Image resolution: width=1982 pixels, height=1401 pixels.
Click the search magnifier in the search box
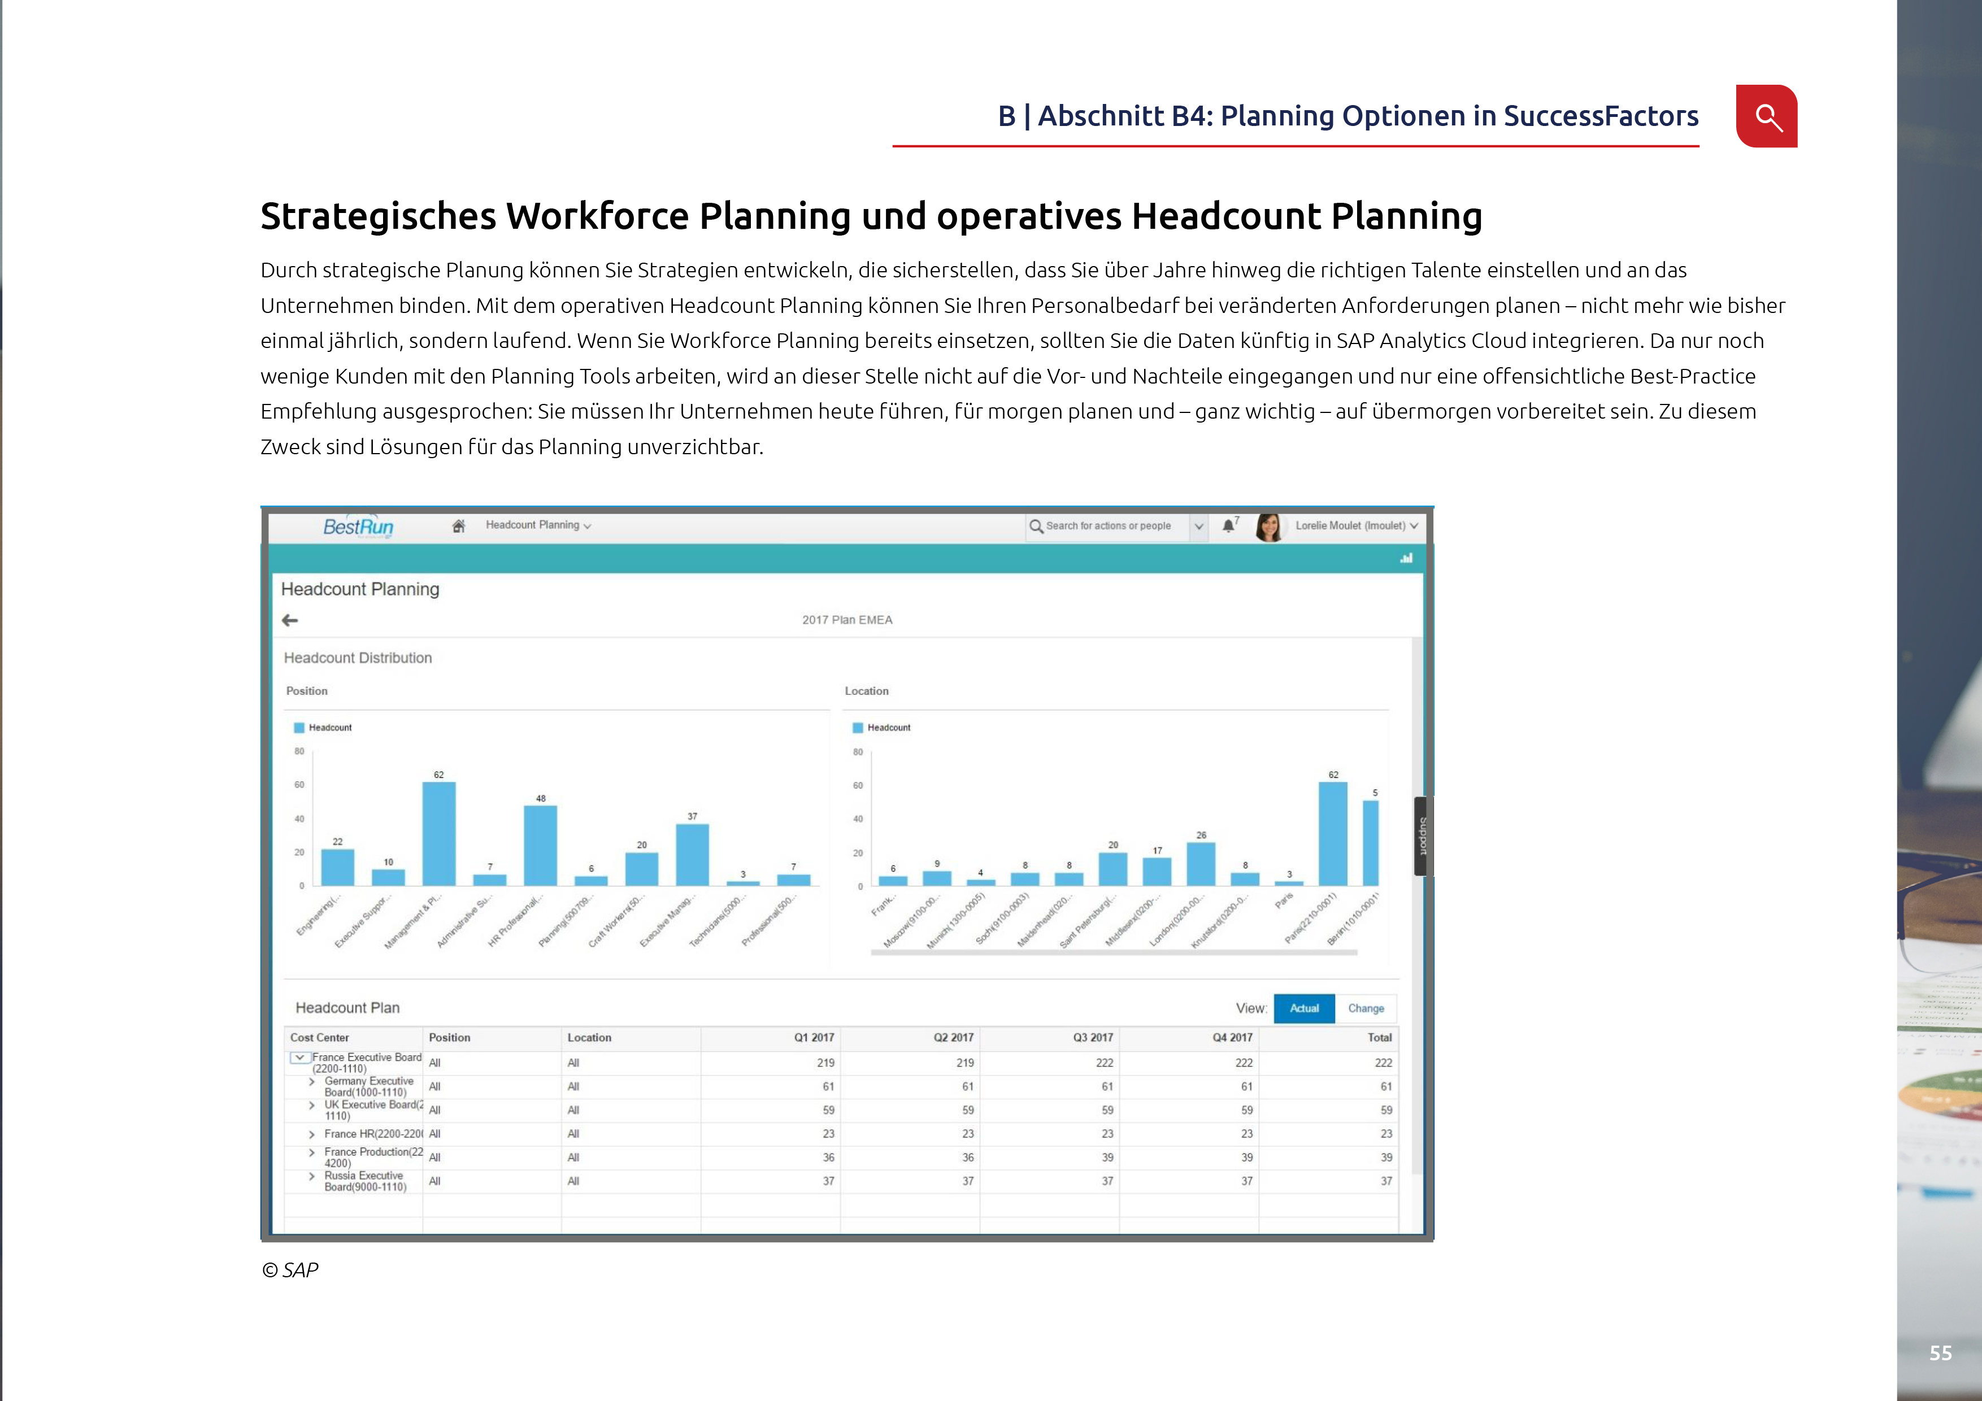point(1036,526)
